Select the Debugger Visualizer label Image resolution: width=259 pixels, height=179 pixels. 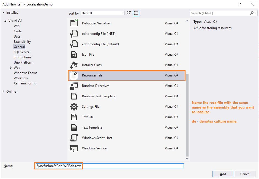[96, 23]
